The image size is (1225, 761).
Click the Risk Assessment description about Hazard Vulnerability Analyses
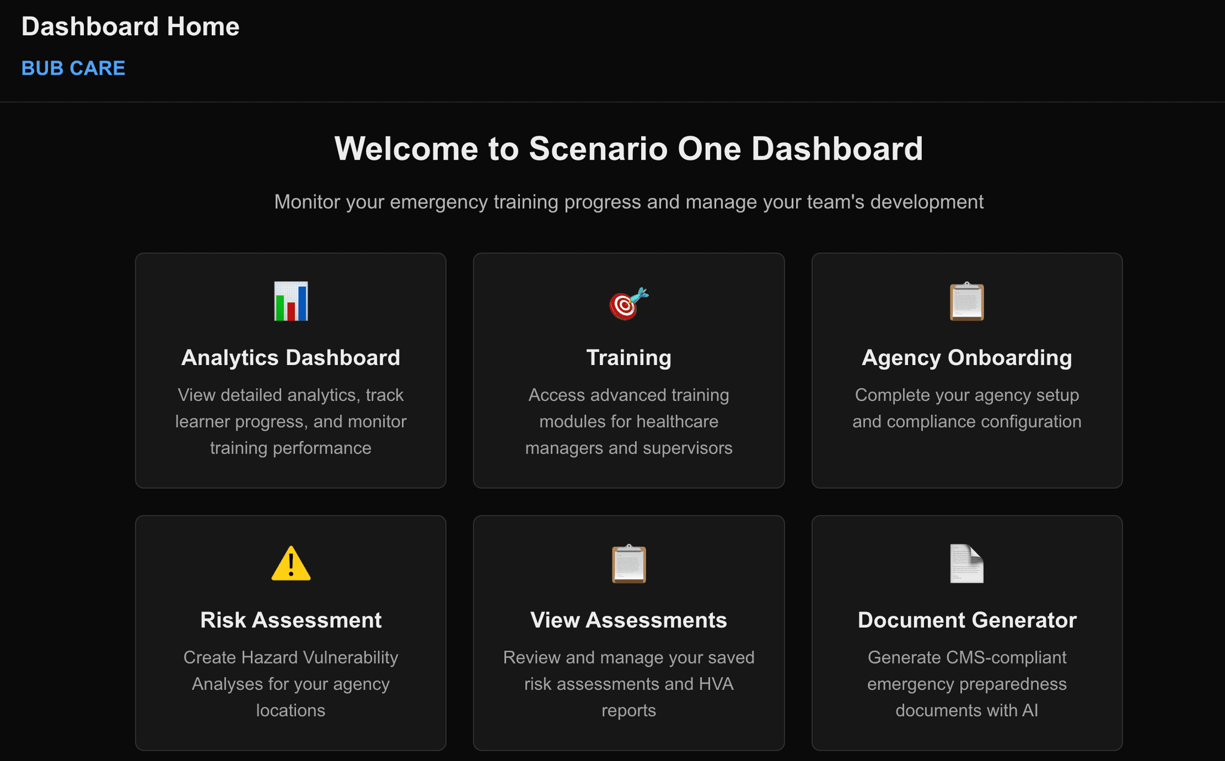pos(291,683)
